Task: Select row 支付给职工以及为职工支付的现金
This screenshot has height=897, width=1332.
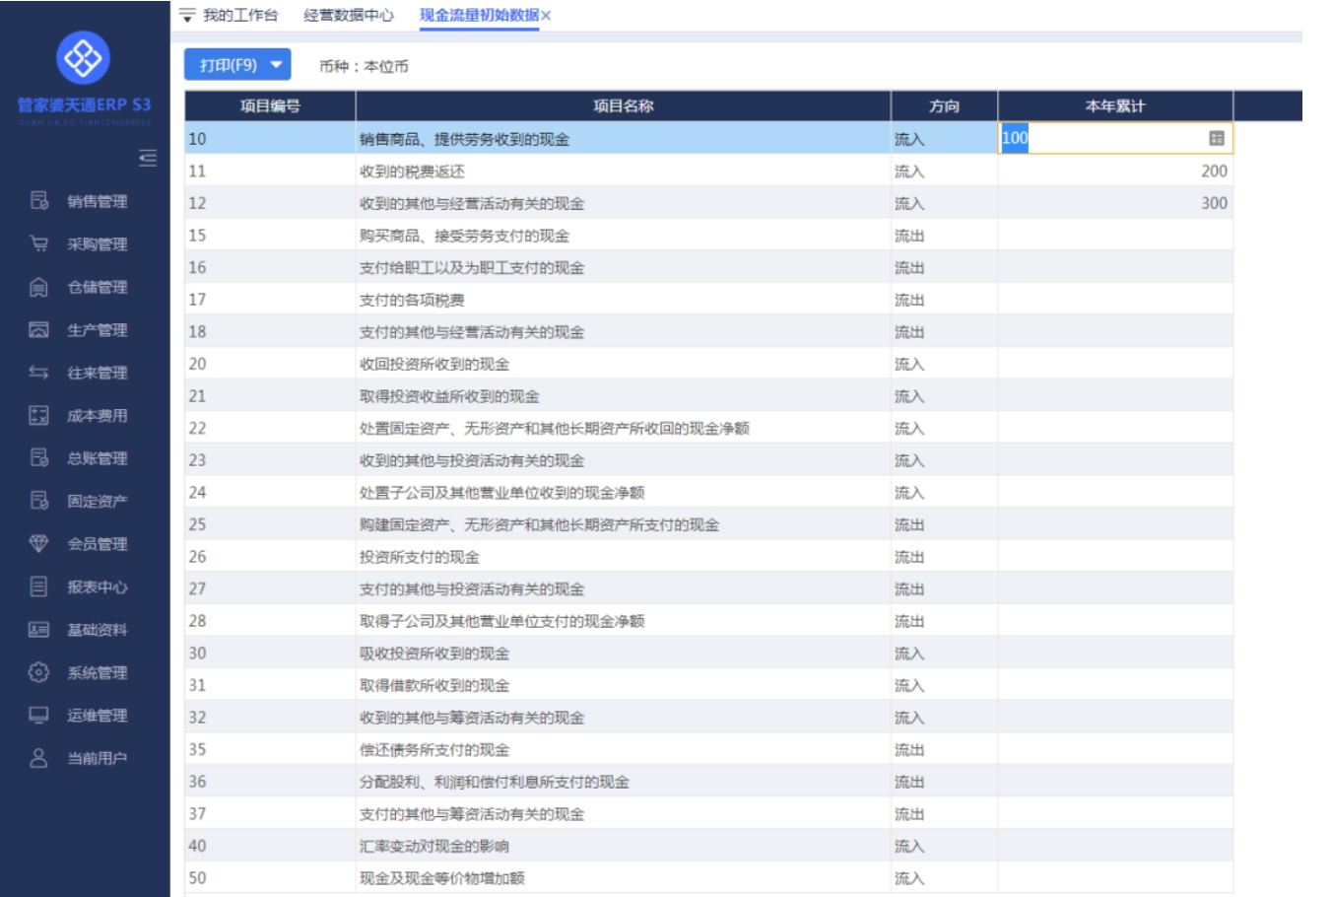Action: pyautogui.click(x=708, y=267)
